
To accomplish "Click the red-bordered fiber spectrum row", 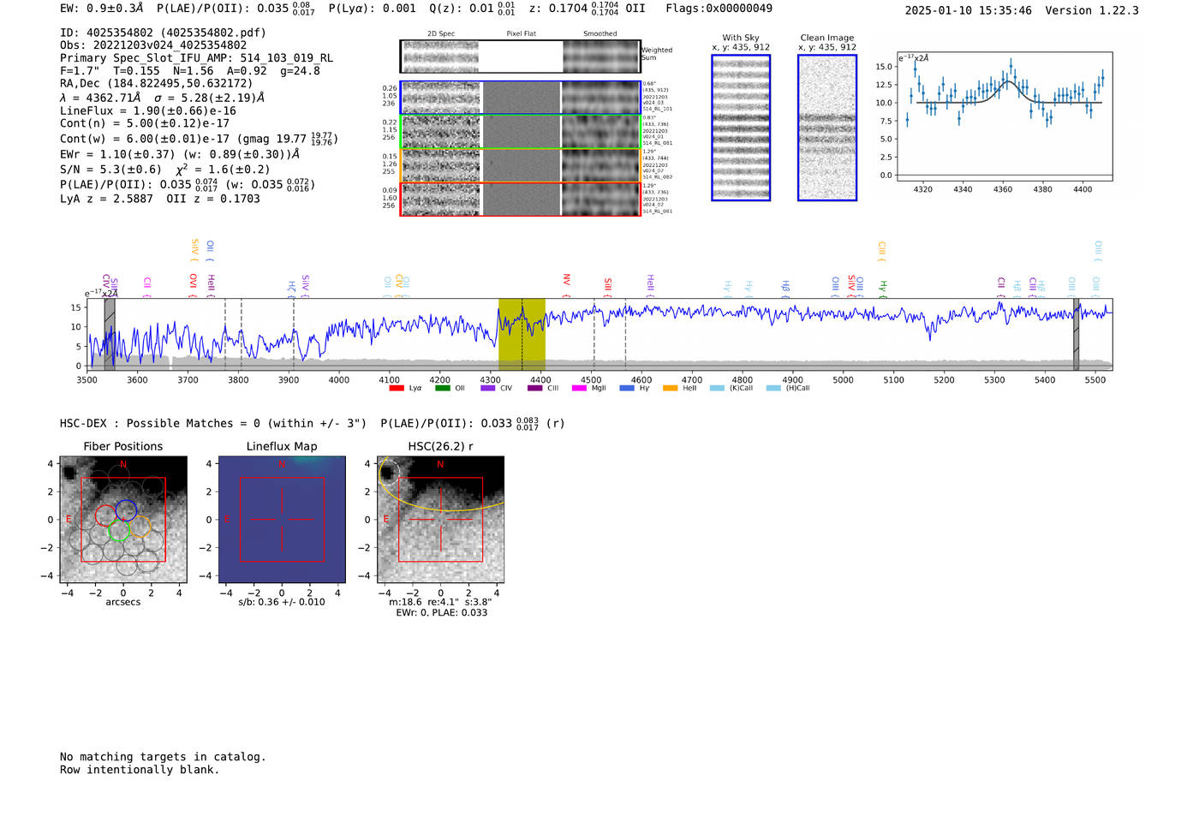I will tap(520, 200).
